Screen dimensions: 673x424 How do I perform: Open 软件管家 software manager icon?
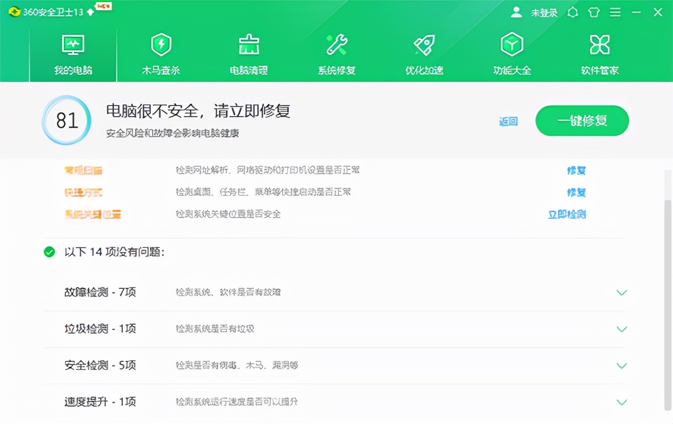(599, 53)
